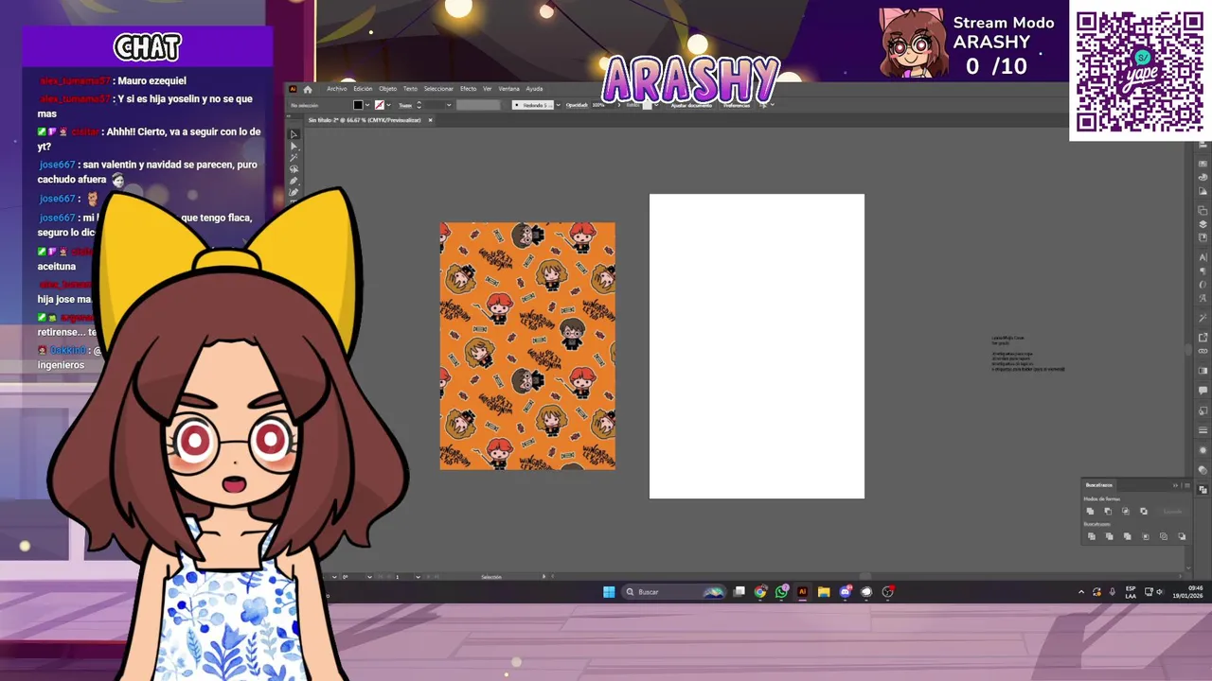Select the Curvature tool
This screenshot has width=1212, height=681.
pyautogui.click(x=294, y=192)
